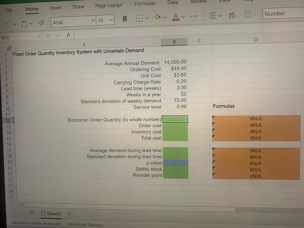Viewport: 304px width, 228px height.
Task: Cancel formula entry with the X icon
Action: 48,36
